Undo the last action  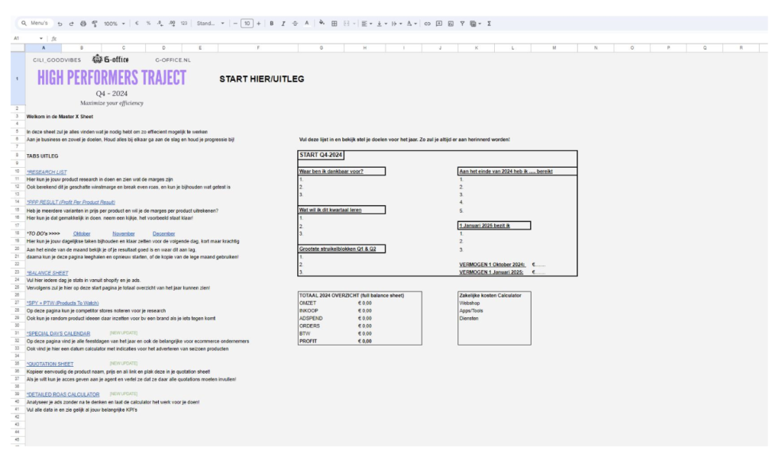click(x=60, y=24)
